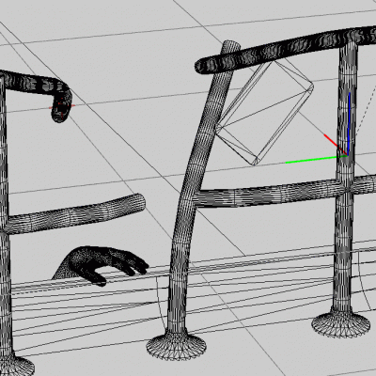
Task: Select the tilted wireframe box object
Action: pyautogui.click(x=265, y=113)
